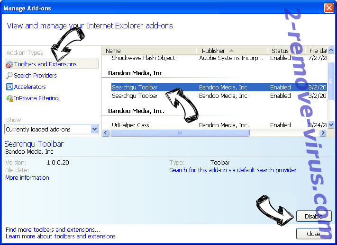Open Learn more about toolbars and extensions
337x245 pixels.
tap(61, 236)
